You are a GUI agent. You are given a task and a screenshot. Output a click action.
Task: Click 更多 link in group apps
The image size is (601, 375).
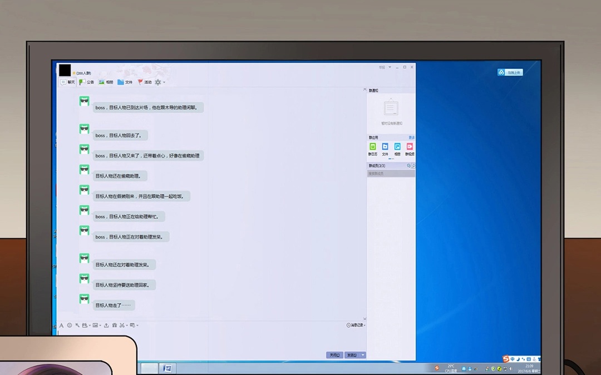click(x=412, y=137)
